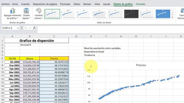Click the confirm checkmark in formula bar
Screen dimensions: 184x103
click(x=30, y=28)
